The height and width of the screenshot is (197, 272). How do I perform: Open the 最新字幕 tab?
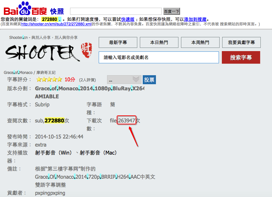pyautogui.click(x=118, y=42)
